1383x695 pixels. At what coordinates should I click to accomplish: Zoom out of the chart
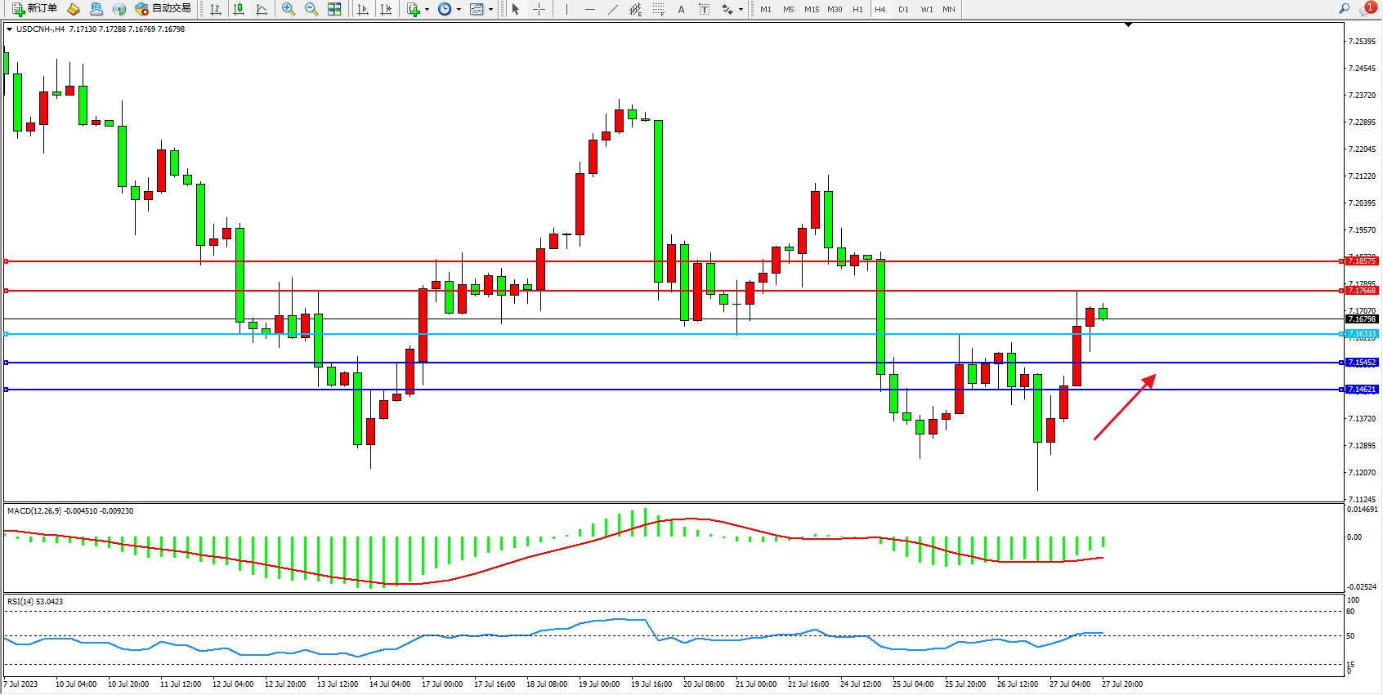(311, 9)
